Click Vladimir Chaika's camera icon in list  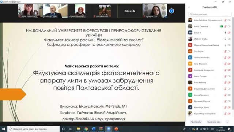(x=229, y=39)
